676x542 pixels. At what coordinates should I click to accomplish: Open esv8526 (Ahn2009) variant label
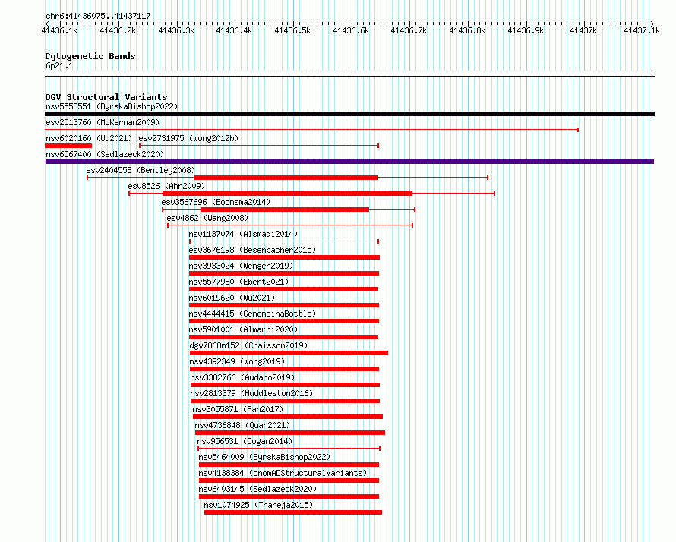click(166, 186)
